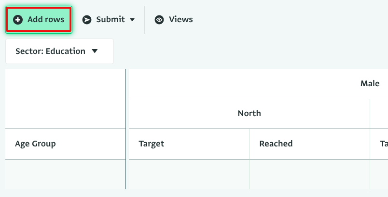
Task: Click the paper-plane Submit icon
Action: tap(87, 20)
